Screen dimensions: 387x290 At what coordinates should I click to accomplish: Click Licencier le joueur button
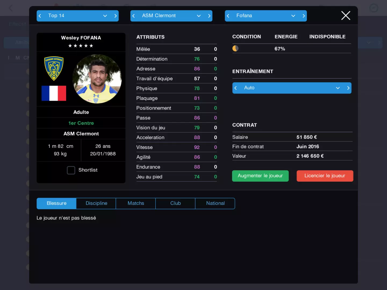(325, 176)
